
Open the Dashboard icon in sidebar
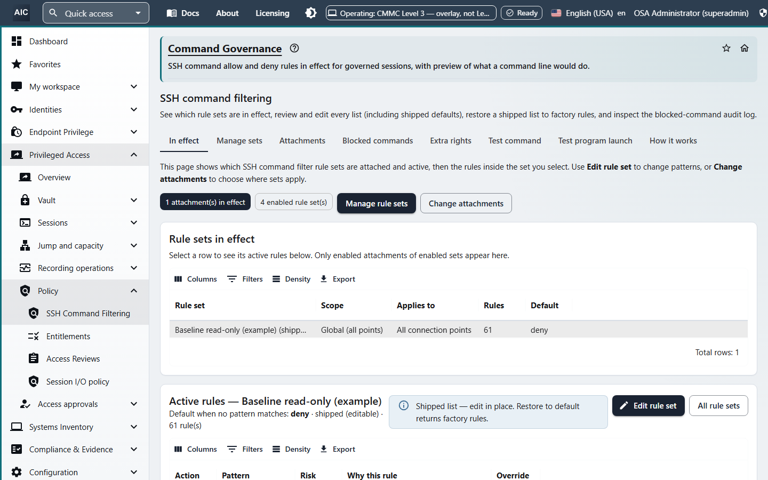pyautogui.click(x=17, y=41)
